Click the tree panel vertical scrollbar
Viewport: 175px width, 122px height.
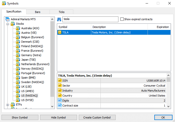tap(52, 62)
